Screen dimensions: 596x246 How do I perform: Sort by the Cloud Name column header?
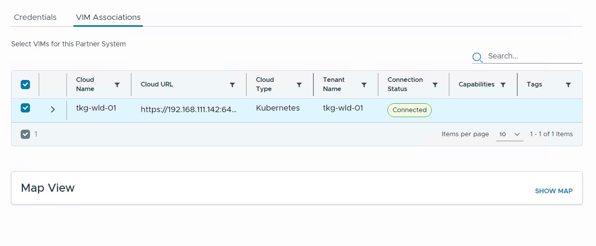coord(85,84)
